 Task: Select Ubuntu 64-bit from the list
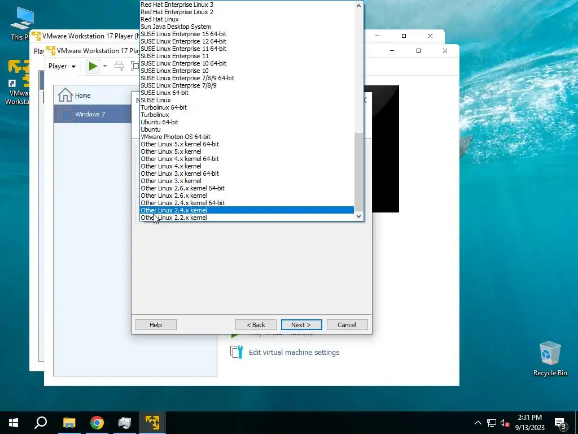[247, 122]
